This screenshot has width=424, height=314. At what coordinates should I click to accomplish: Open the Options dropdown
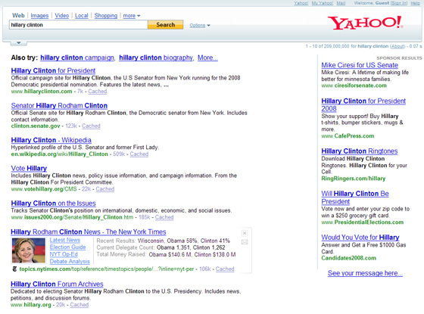click(200, 26)
